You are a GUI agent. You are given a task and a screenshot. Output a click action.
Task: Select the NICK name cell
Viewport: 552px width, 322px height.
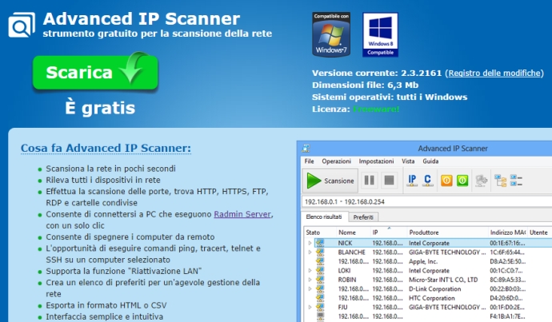[345, 243]
